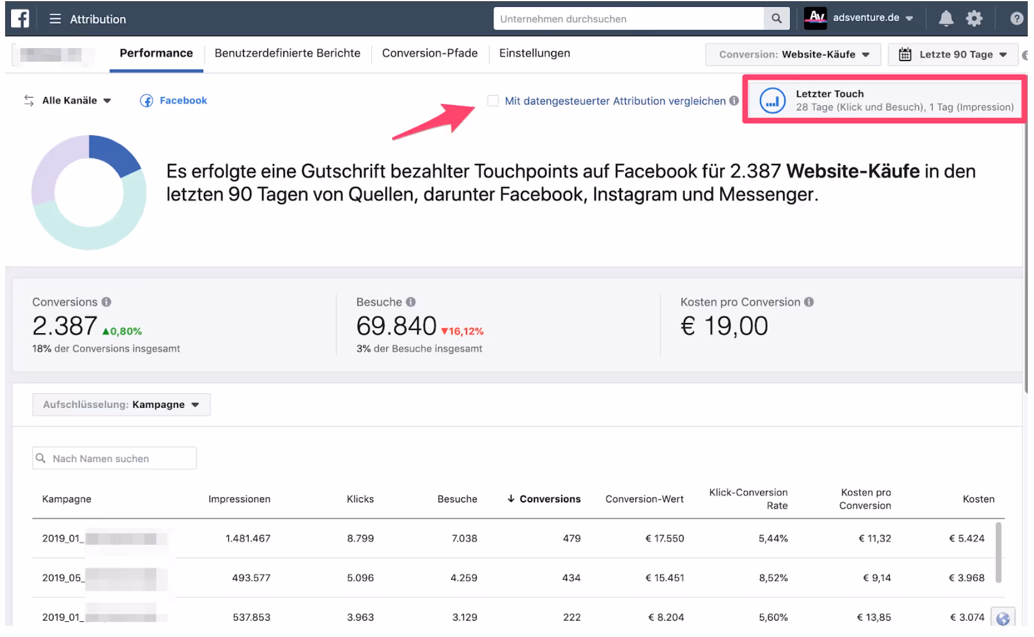1034x637 pixels.
Task: Click the Facebook logo icon
Action: (20, 19)
